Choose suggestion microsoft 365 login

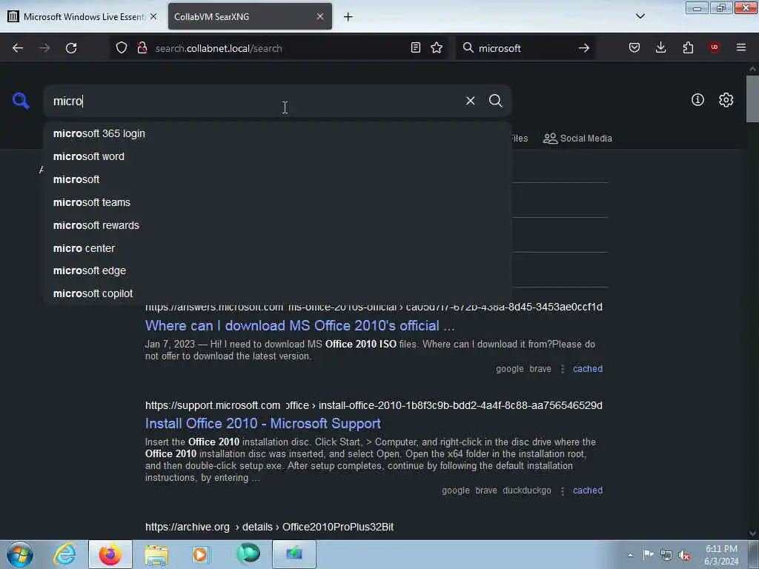click(x=277, y=133)
